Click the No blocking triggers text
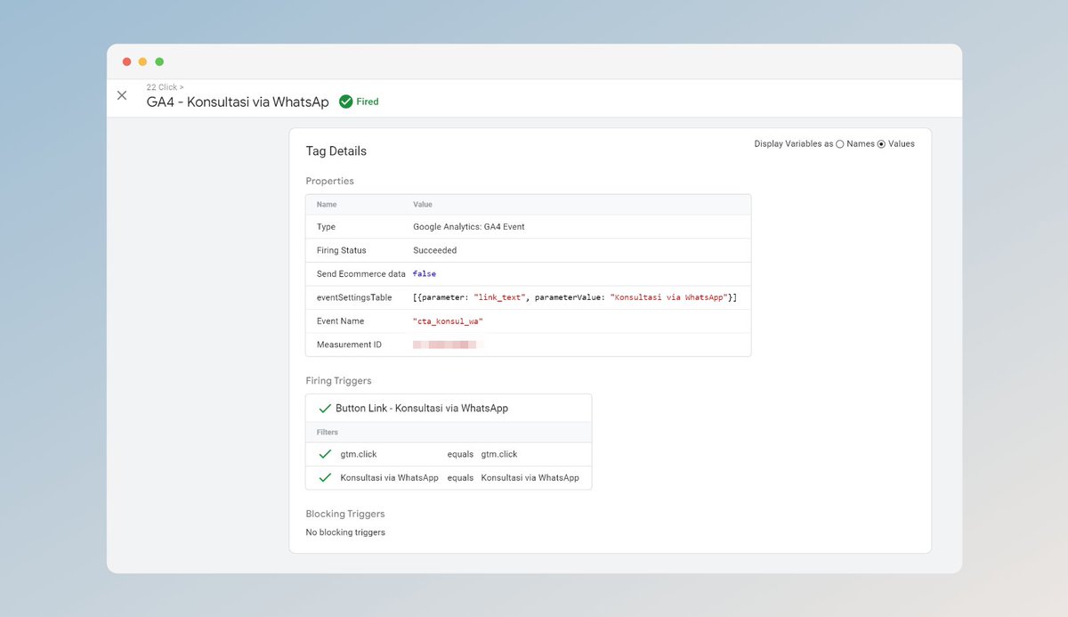Image resolution: width=1068 pixels, height=617 pixels. click(x=345, y=532)
